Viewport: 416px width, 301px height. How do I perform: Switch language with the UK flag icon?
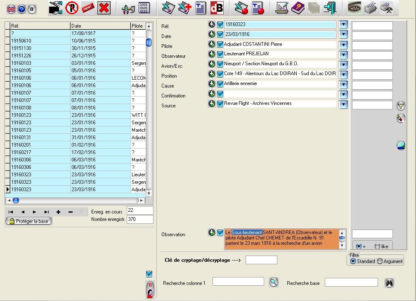pos(11,9)
